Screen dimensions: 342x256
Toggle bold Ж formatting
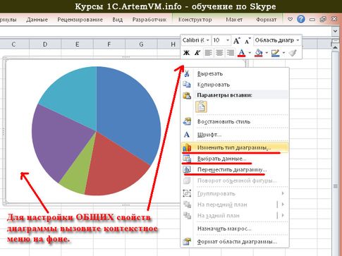point(186,53)
